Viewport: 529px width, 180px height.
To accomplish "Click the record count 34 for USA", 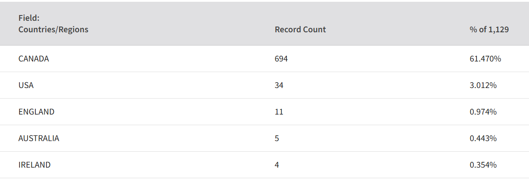I will 279,85.
